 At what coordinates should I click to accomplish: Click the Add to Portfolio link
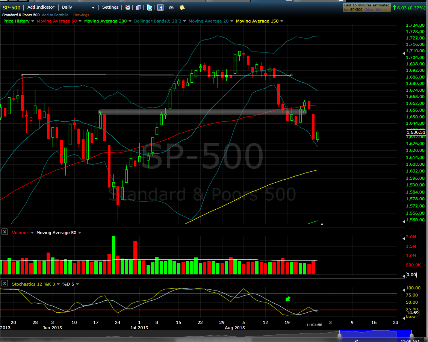55,15
